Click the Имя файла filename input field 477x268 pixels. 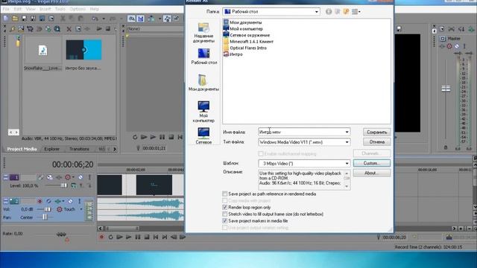coord(300,132)
